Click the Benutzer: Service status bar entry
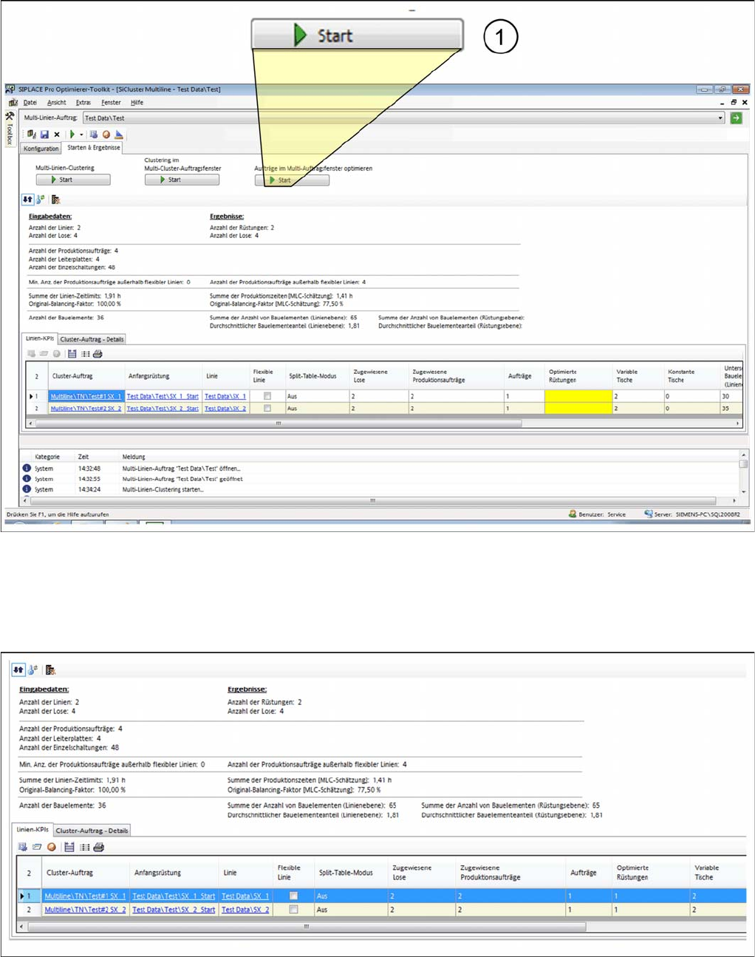Image resolution: width=755 pixels, height=957 pixels. pos(597,514)
